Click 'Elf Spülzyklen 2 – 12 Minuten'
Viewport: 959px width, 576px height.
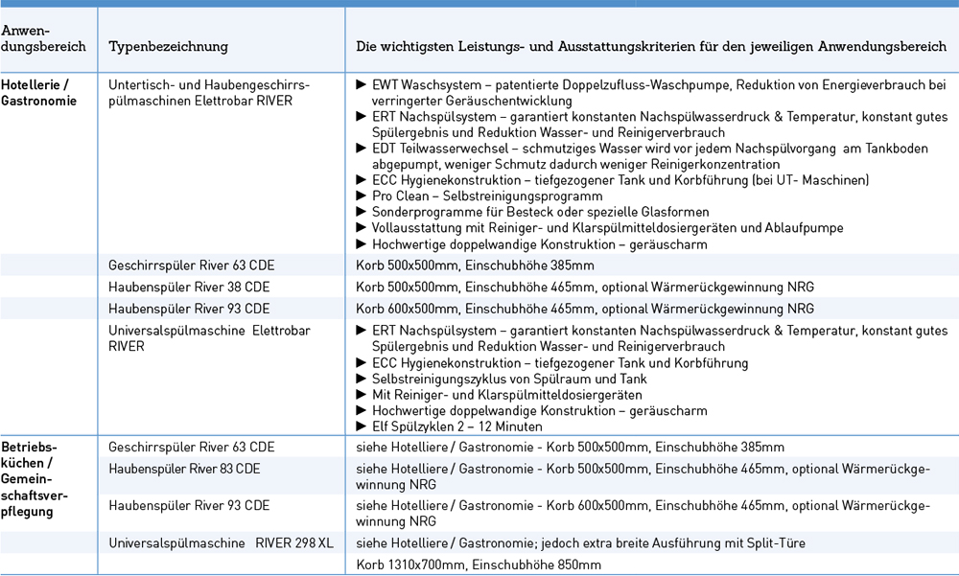pos(456,426)
